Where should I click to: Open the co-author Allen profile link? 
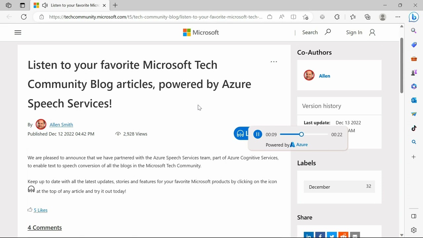pyautogui.click(x=325, y=76)
